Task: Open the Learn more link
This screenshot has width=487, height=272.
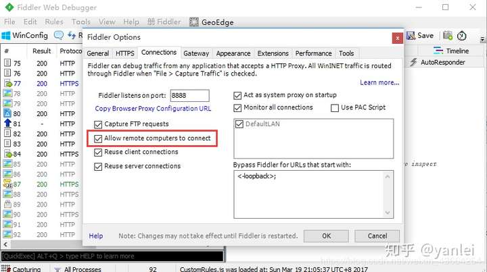Action: [x=379, y=82]
